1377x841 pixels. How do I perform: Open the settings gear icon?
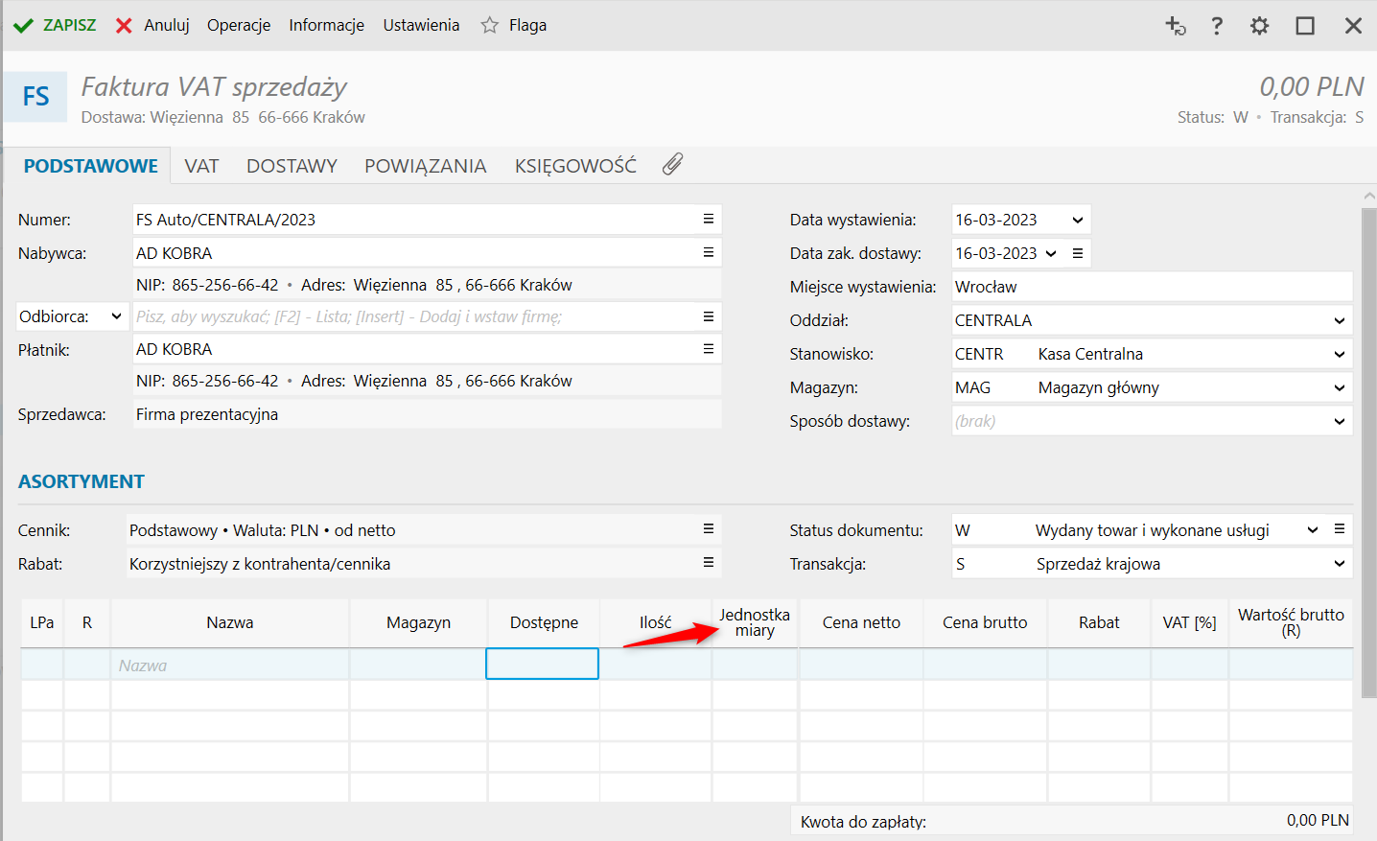[x=1259, y=26]
